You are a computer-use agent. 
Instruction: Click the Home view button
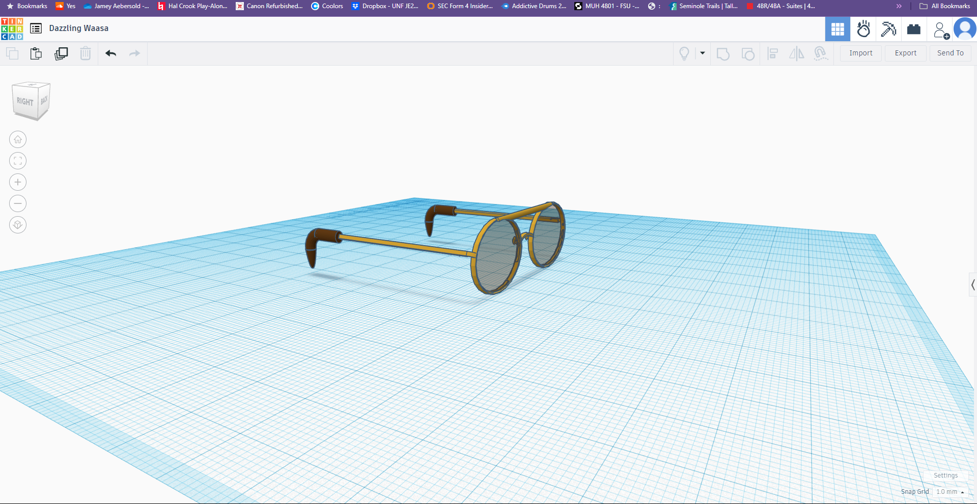(18, 139)
